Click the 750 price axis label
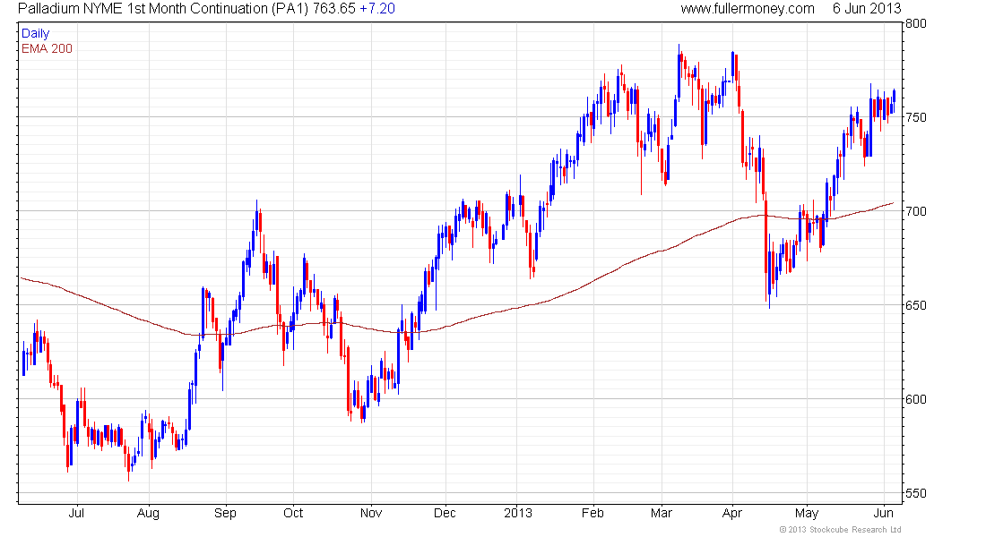 click(915, 117)
